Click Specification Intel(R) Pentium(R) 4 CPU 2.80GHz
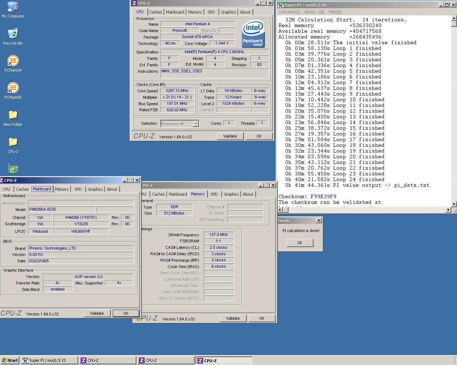 click(214, 52)
